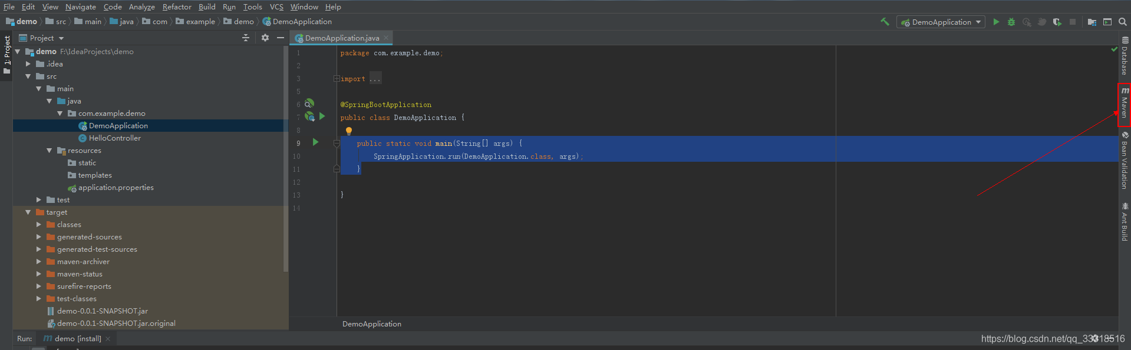Close the DemoApplication.java editor tab

387,38
